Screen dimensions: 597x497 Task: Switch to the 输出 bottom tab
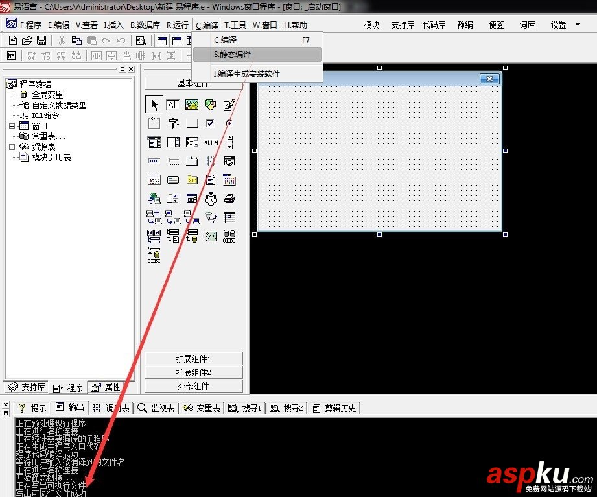[x=70, y=407]
